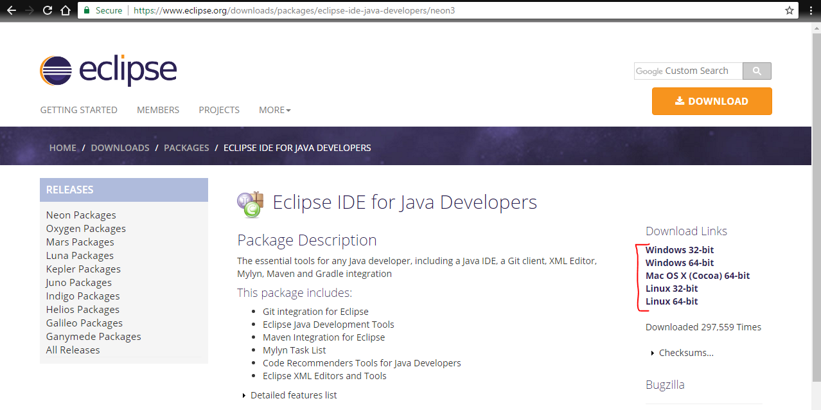Click the Secure padlock icon
This screenshot has width=821, height=410.
point(85,10)
